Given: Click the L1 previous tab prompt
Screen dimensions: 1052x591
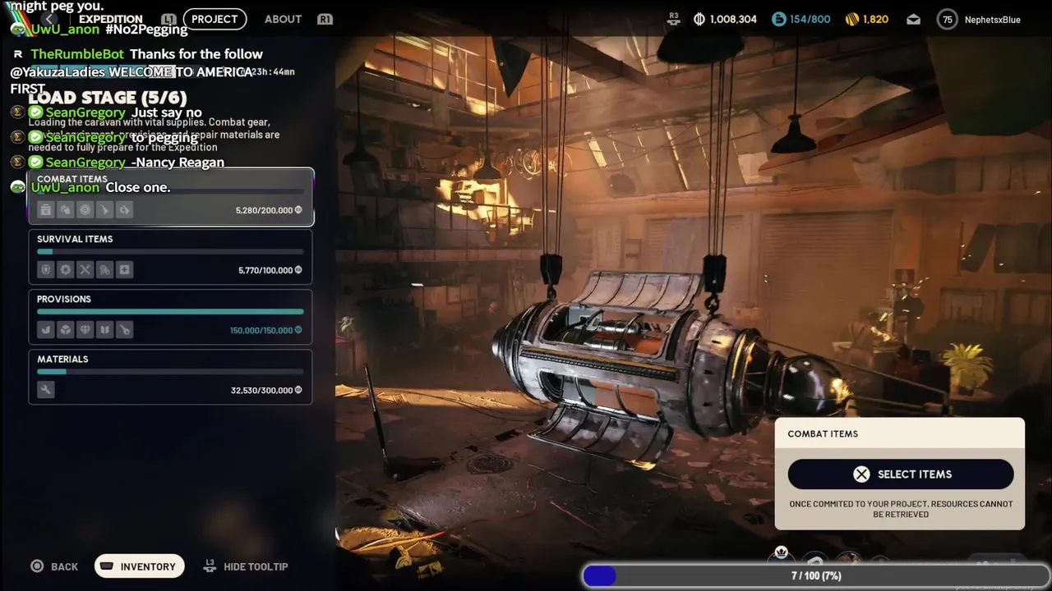Looking at the screenshot, I should click(x=168, y=19).
